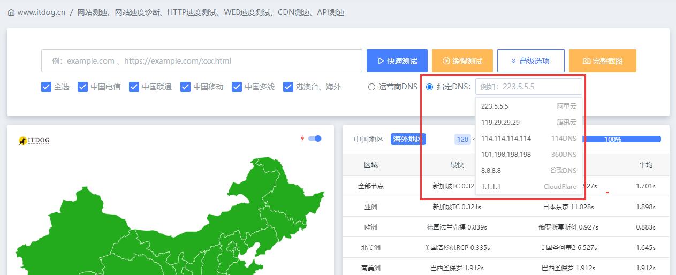This screenshot has width=676, height=275.
Task: Click the URL input field
Action: [201, 61]
